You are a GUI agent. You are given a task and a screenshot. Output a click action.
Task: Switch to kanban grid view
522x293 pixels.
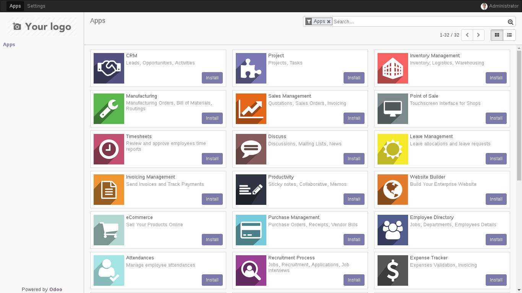click(x=497, y=35)
